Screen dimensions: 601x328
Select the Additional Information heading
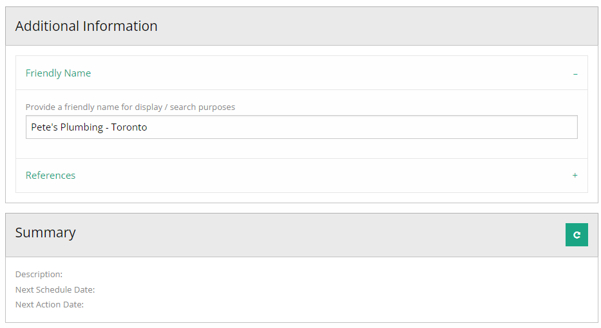click(x=86, y=26)
